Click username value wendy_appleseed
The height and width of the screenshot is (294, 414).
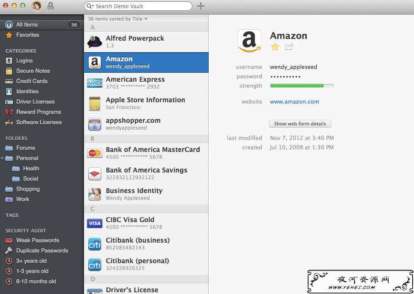point(293,67)
